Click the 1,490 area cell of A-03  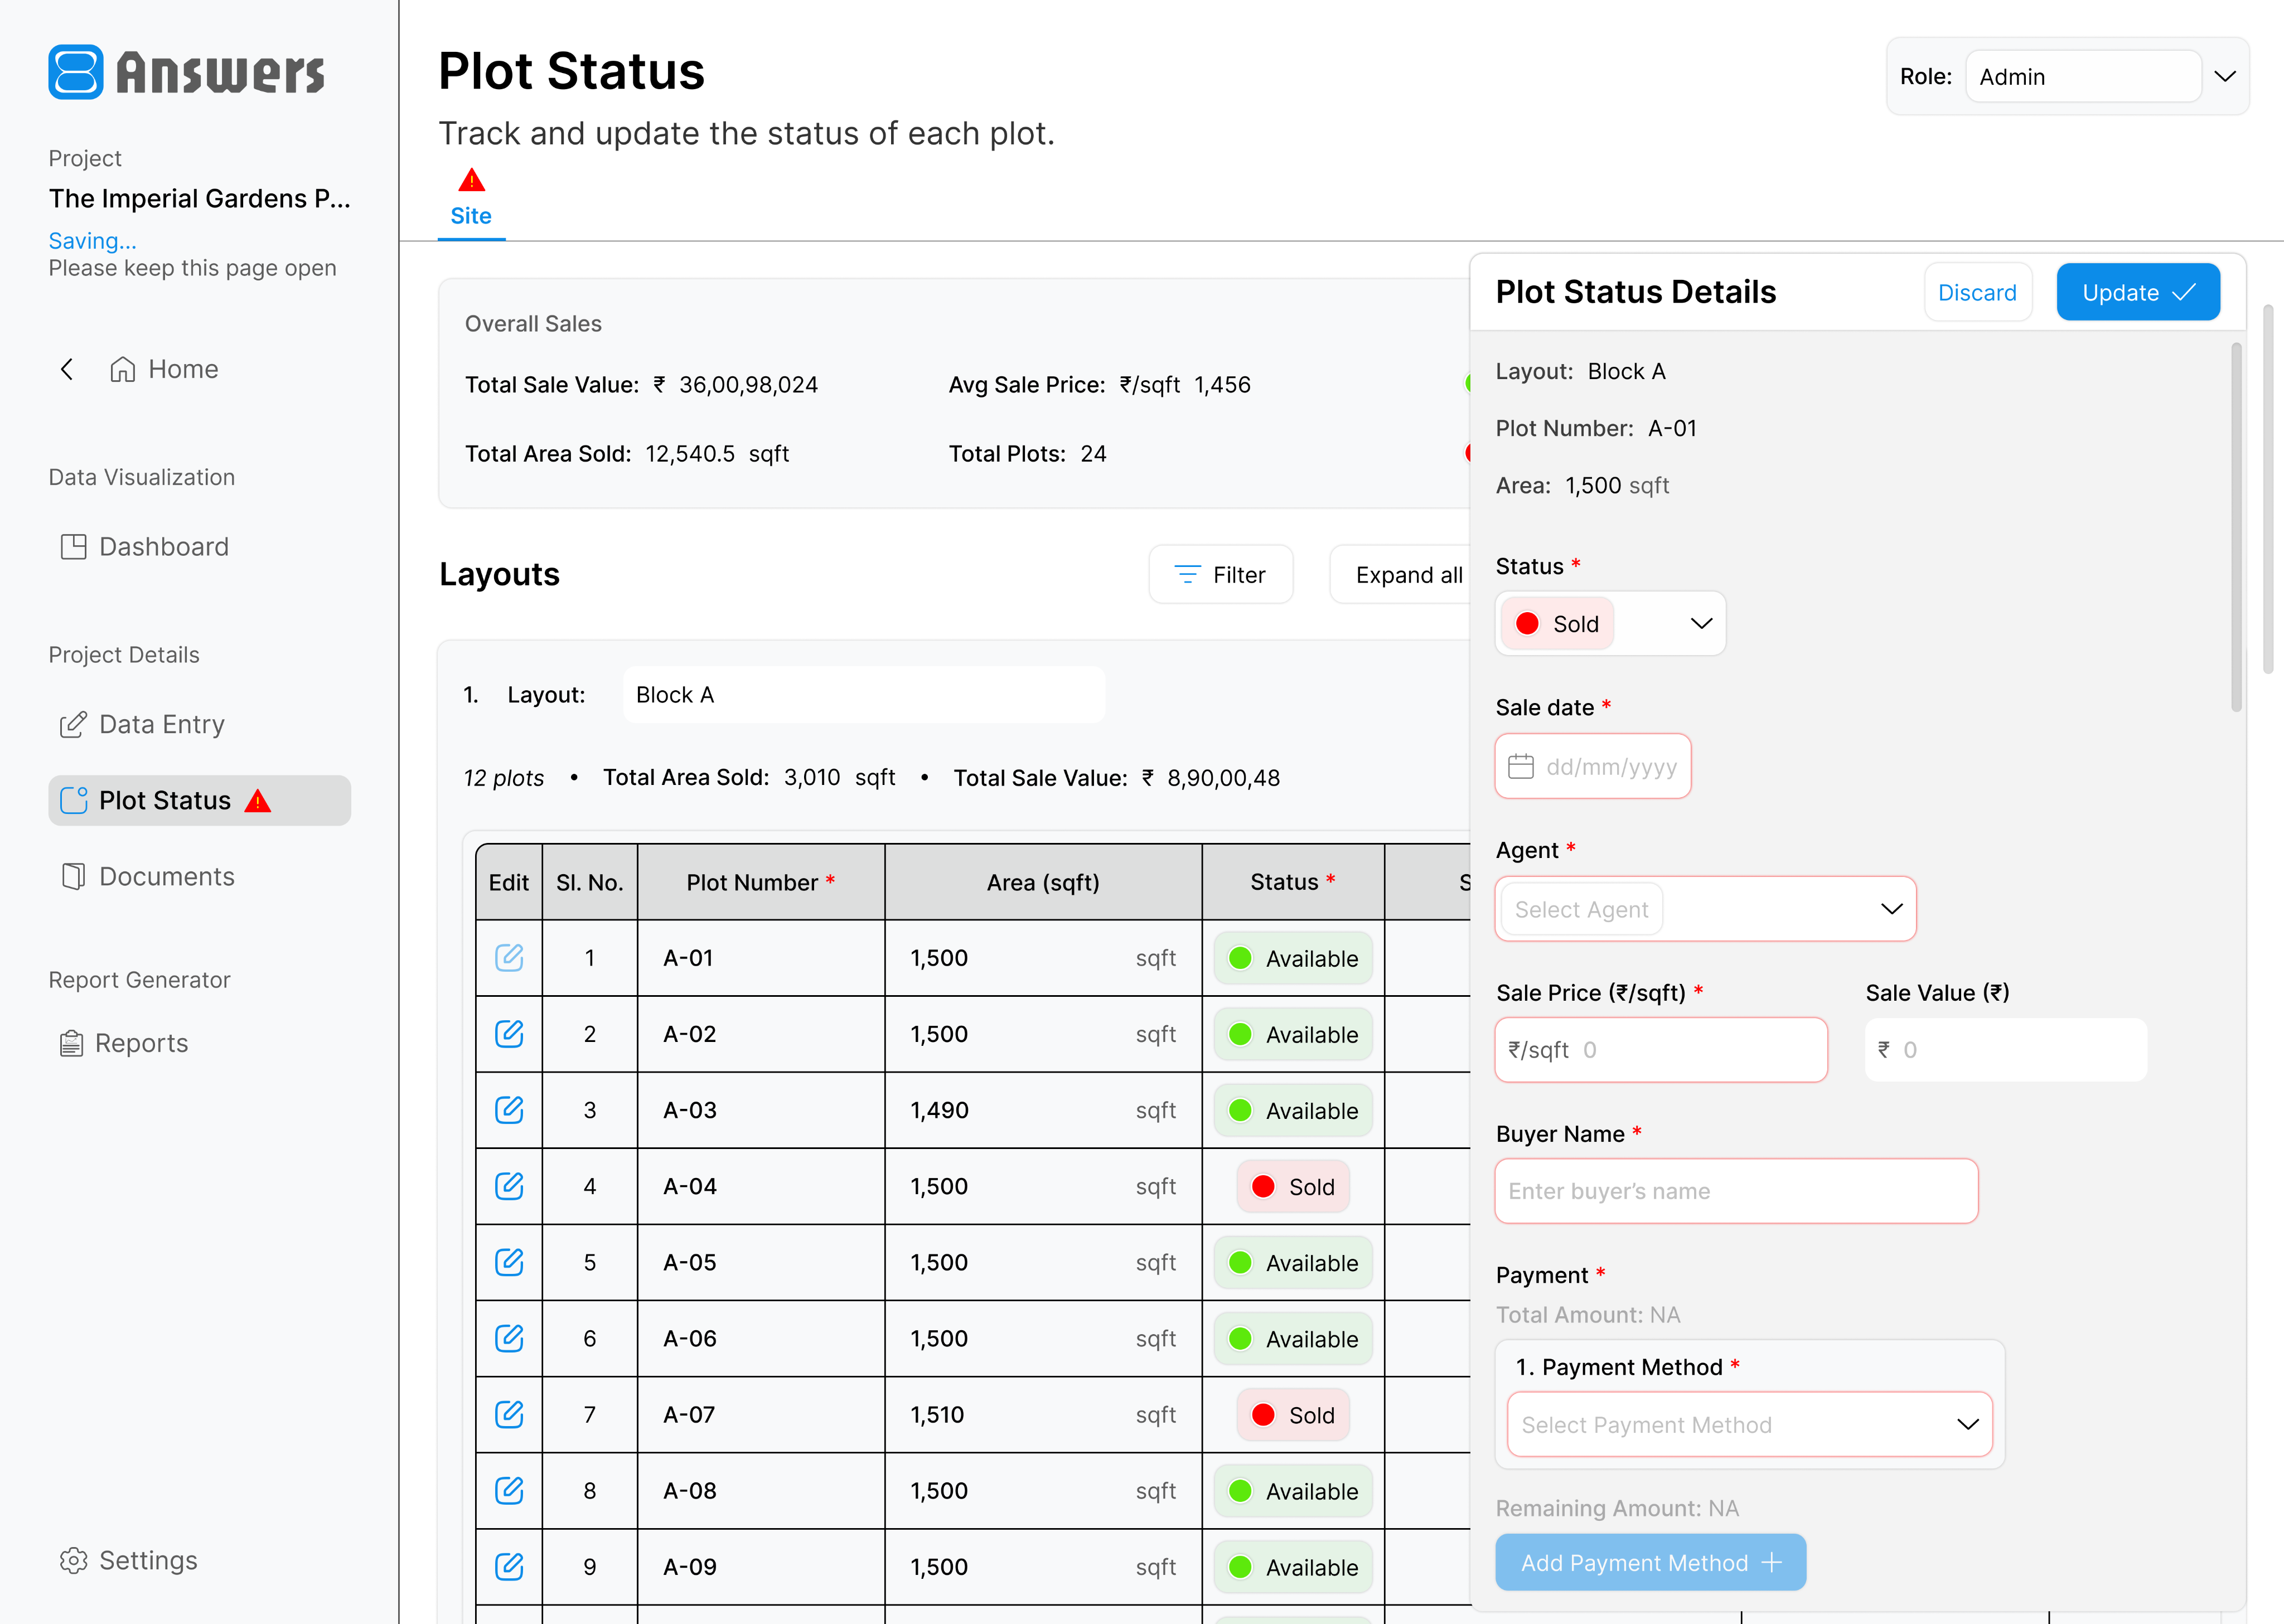(1043, 1110)
